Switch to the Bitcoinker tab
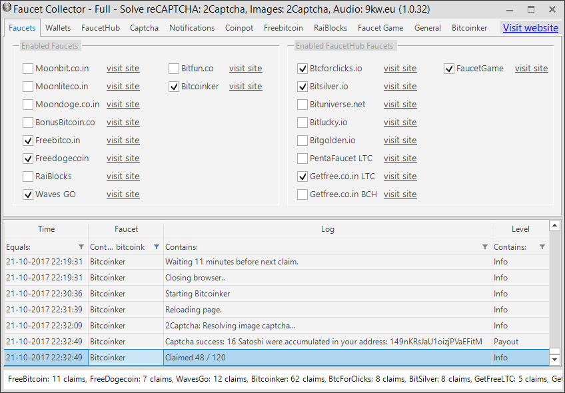 (x=469, y=28)
